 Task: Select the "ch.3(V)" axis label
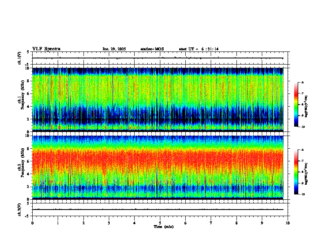point(20,210)
